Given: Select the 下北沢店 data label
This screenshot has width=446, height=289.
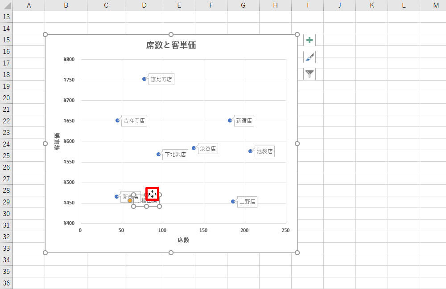Looking at the screenshot, I should click(175, 155).
